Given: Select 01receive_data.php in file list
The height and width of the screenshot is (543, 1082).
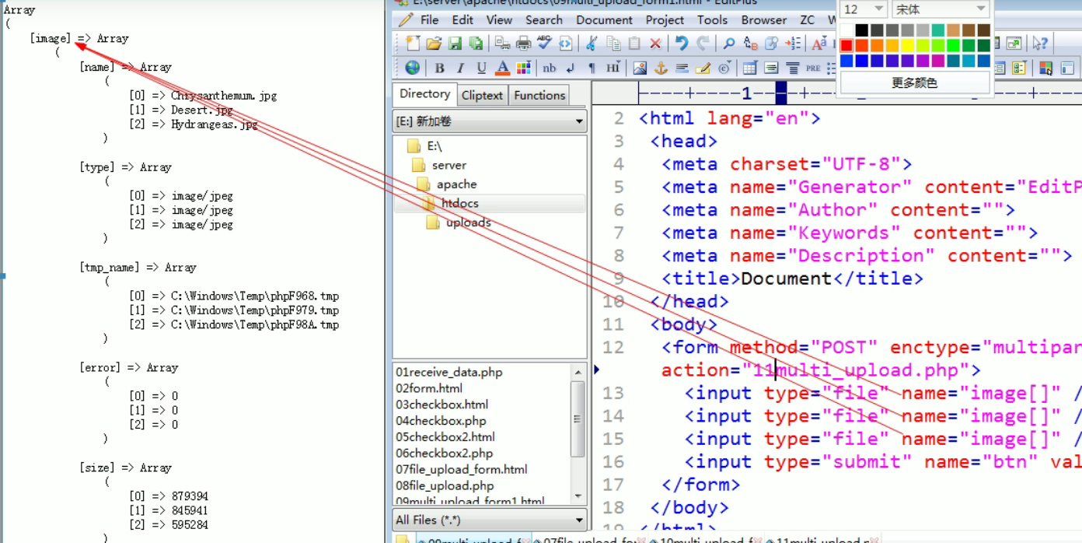Looking at the screenshot, I should click(449, 372).
